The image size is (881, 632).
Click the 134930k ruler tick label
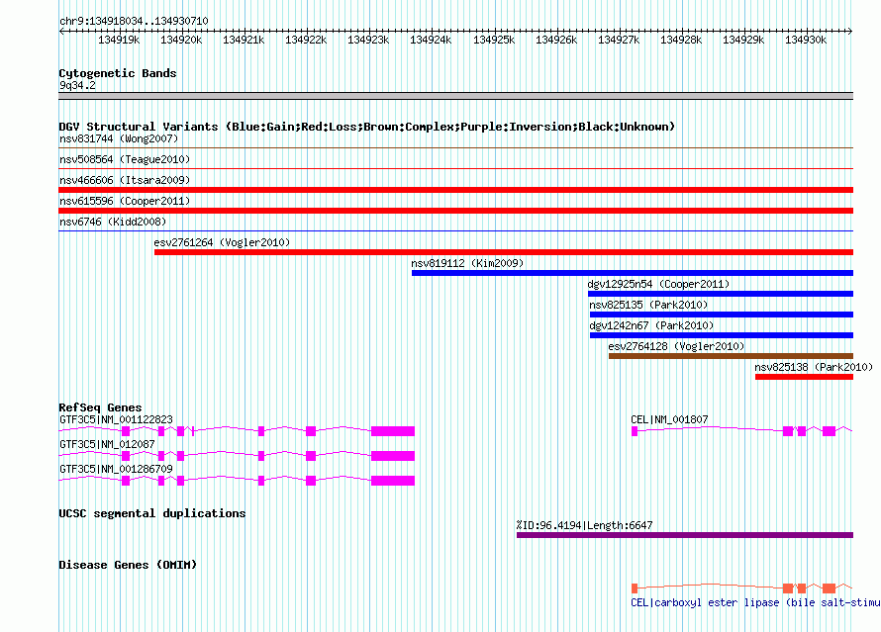click(806, 40)
